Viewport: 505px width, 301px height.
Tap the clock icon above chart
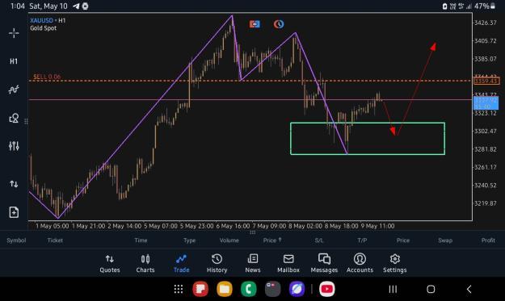point(279,24)
